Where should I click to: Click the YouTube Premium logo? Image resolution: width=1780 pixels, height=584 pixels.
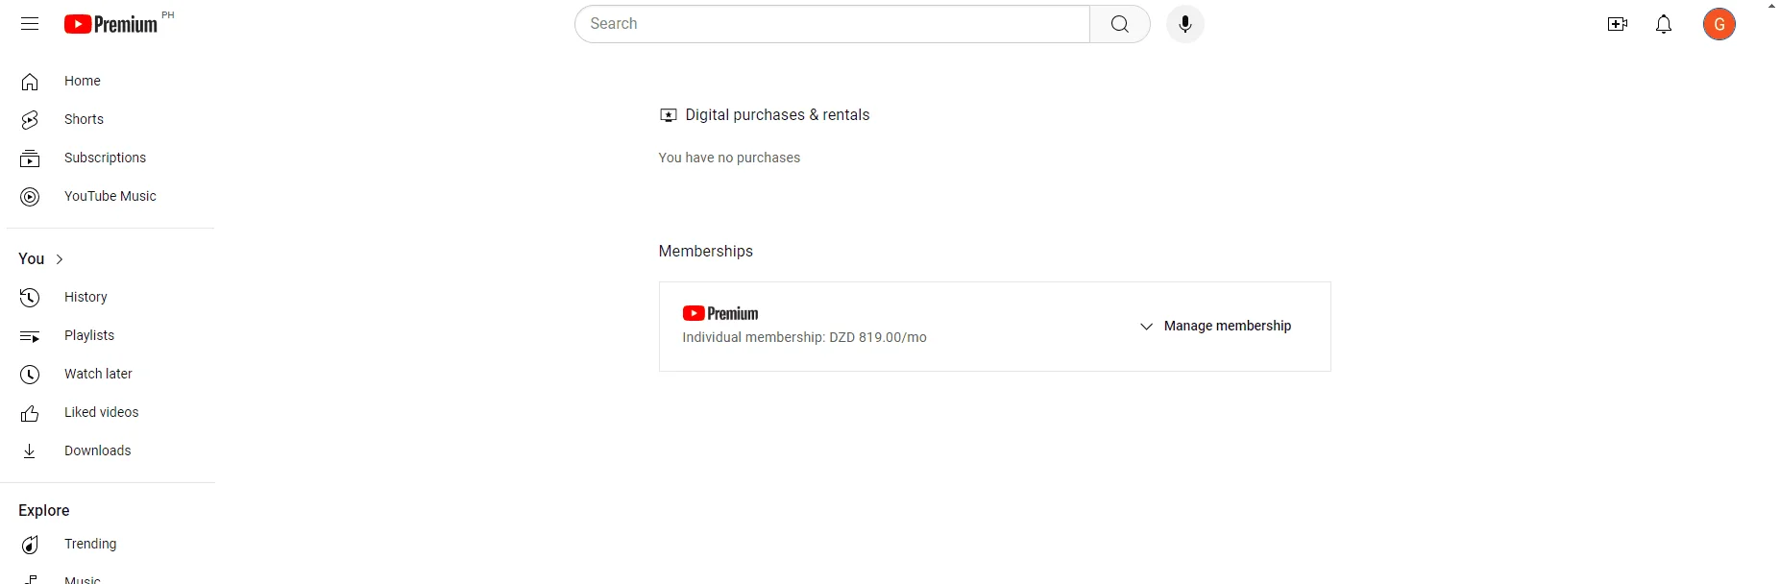110,24
